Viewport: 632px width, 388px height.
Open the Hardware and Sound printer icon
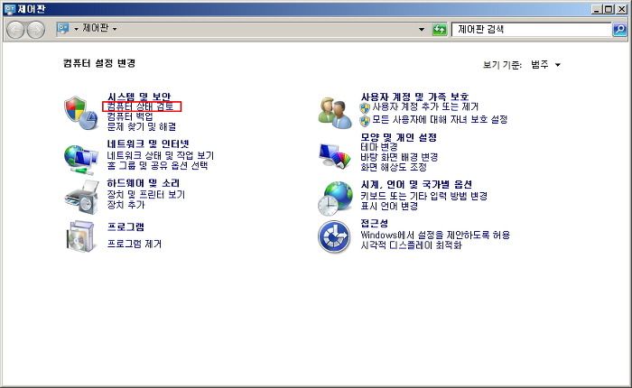[x=82, y=198]
